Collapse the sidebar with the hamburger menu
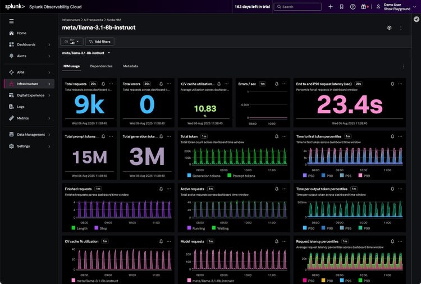 click(x=11, y=21)
